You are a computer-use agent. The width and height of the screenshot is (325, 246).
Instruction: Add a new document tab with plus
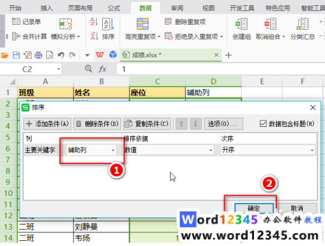[228, 55]
